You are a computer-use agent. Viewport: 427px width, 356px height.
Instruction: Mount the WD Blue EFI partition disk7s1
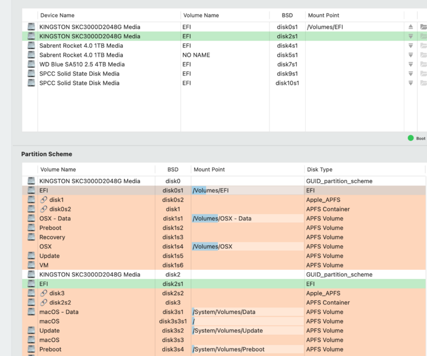(x=410, y=64)
